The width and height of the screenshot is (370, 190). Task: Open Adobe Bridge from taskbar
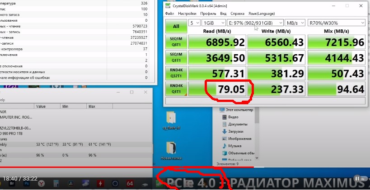click(12, 183)
